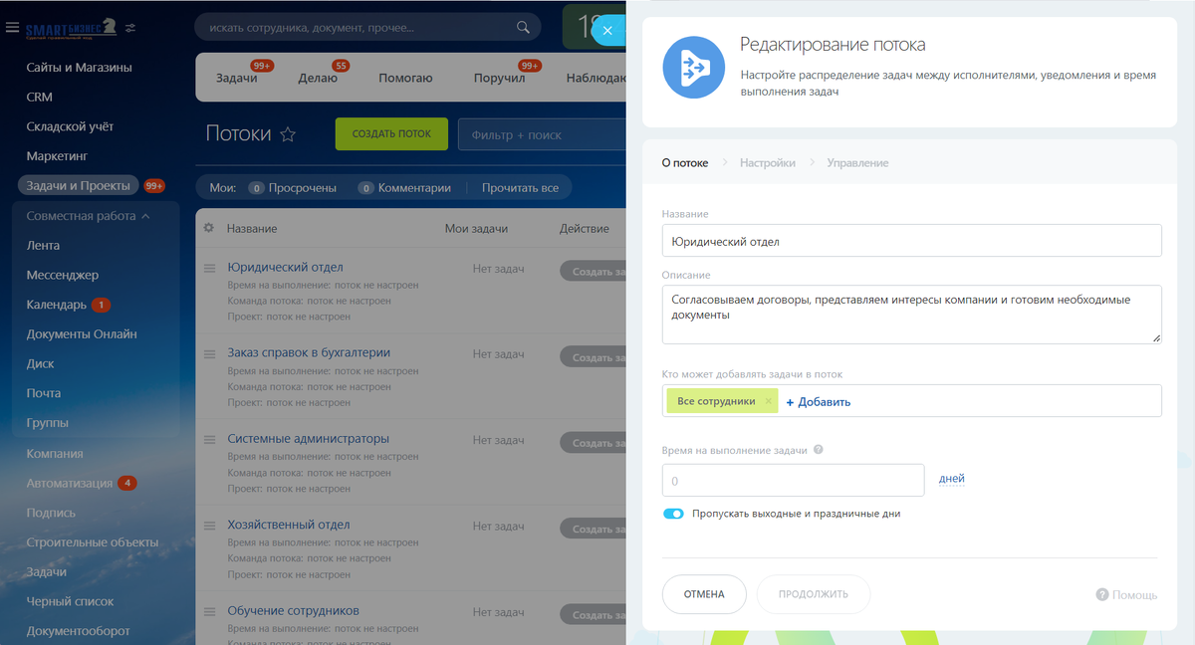Open the дней time unit dropdown
Image resolution: width=1195 pixels, height=645 pixels.
951,479
